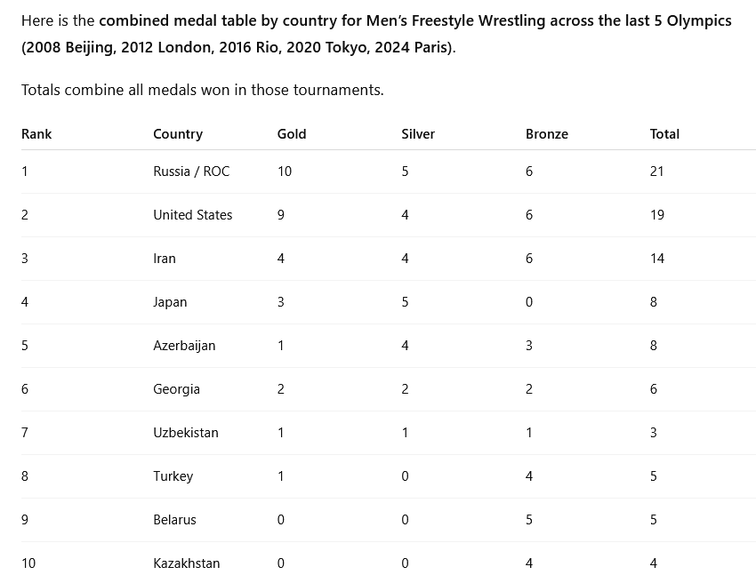Select the Azerbaijan country cell

pyautogui.click(x=184, y=346)
